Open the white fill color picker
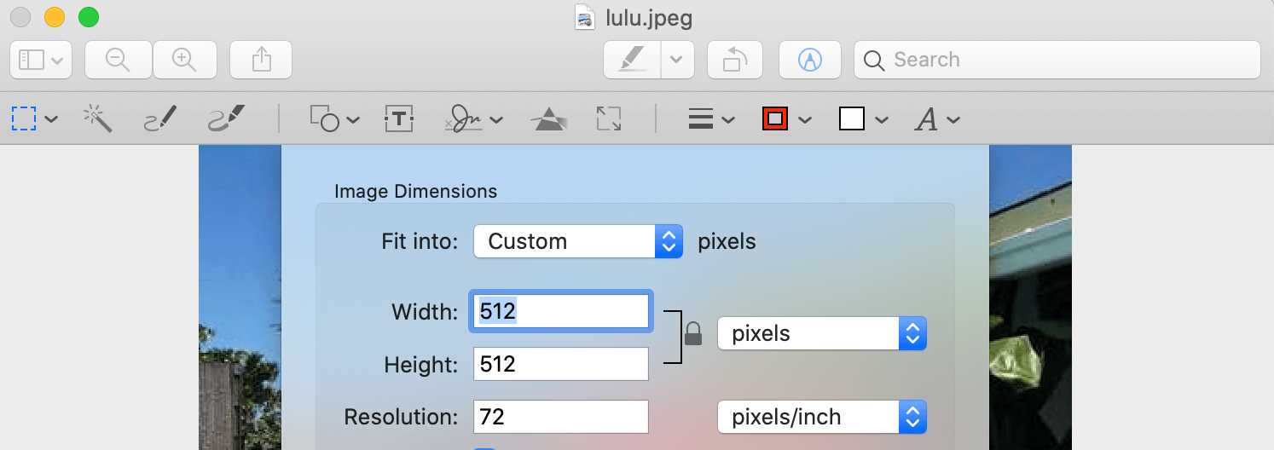 864,119
